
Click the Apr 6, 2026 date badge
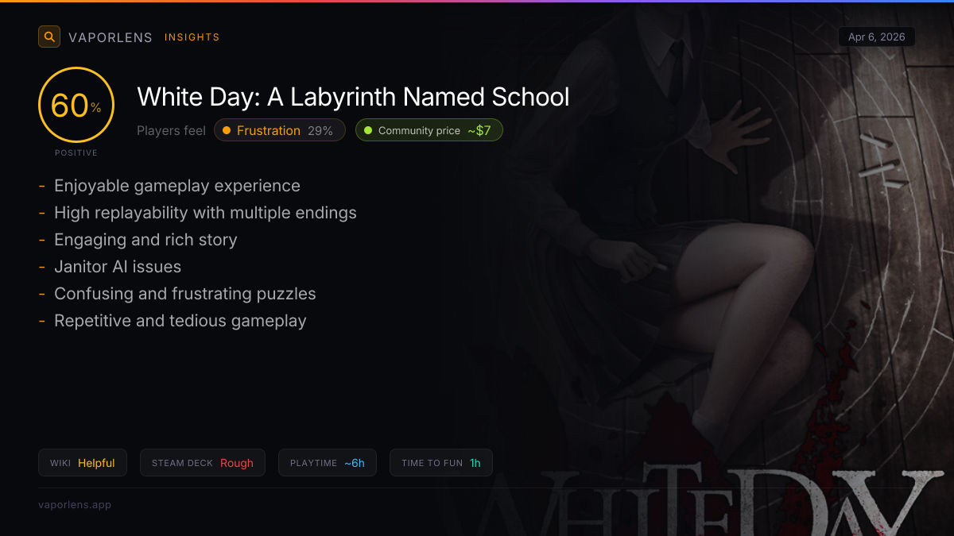877,37
